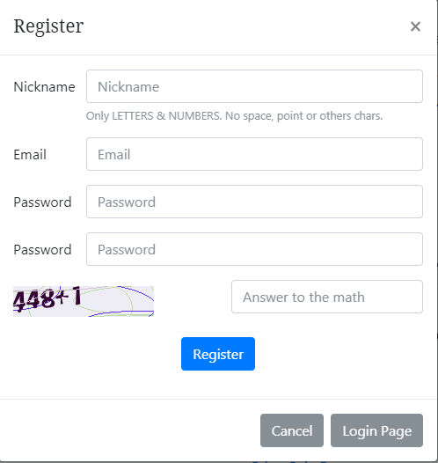438x463 pixels.
Task: Click the Cancel button
Action: [x=292, y=430]
